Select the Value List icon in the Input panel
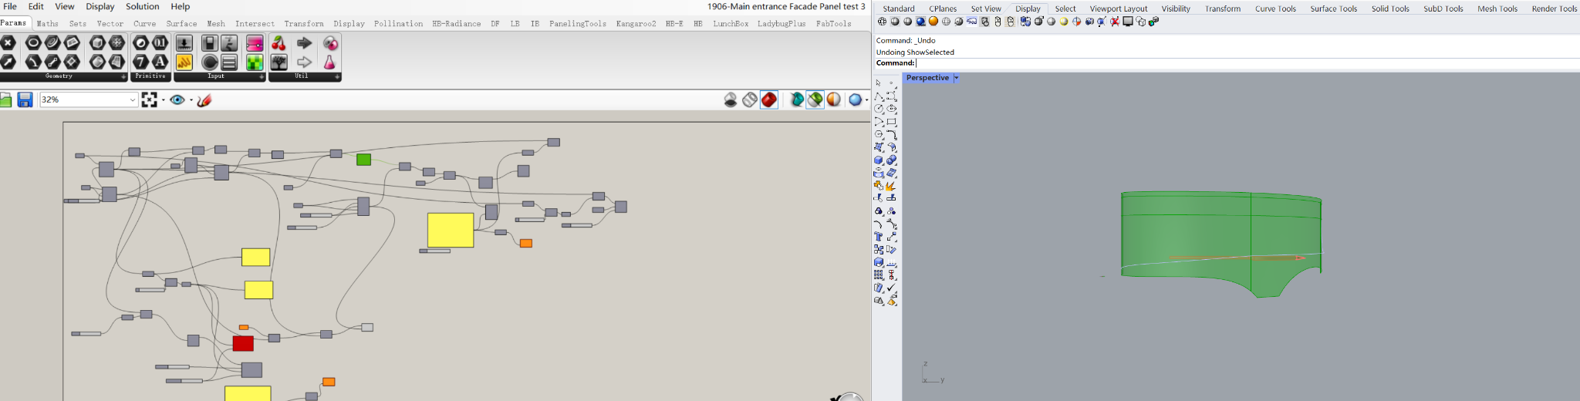This screenshot has height=401, width=1580. tap(229, 62)
